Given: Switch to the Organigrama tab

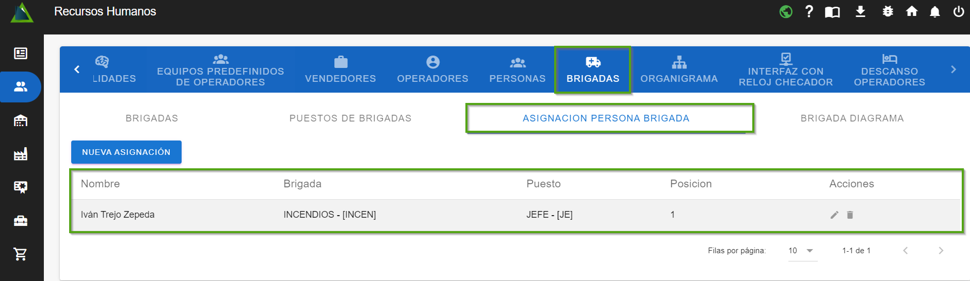Looking at the screenshot, I should tap(679, 70).
